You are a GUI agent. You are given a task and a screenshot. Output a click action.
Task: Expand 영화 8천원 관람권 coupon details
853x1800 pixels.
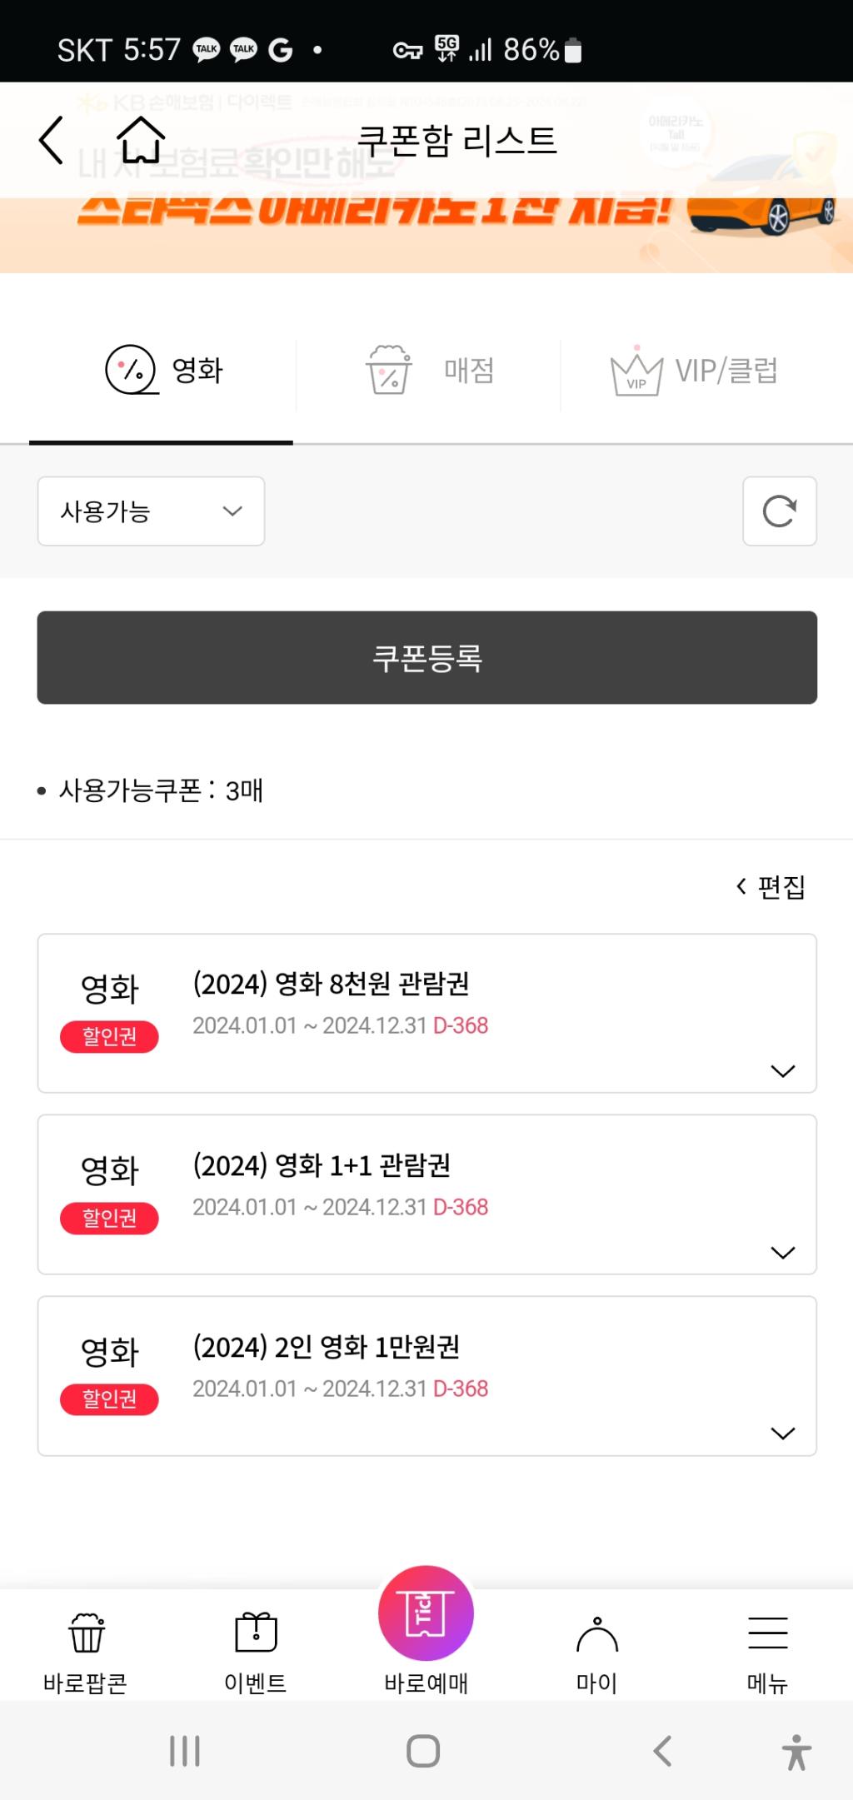click(x=783, y=1070)
